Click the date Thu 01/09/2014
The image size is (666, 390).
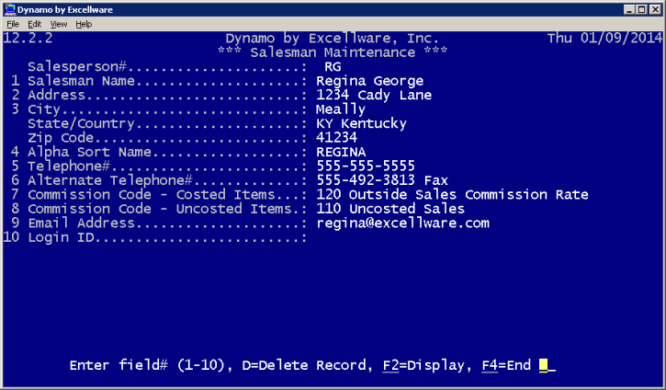tap(604, 39)
